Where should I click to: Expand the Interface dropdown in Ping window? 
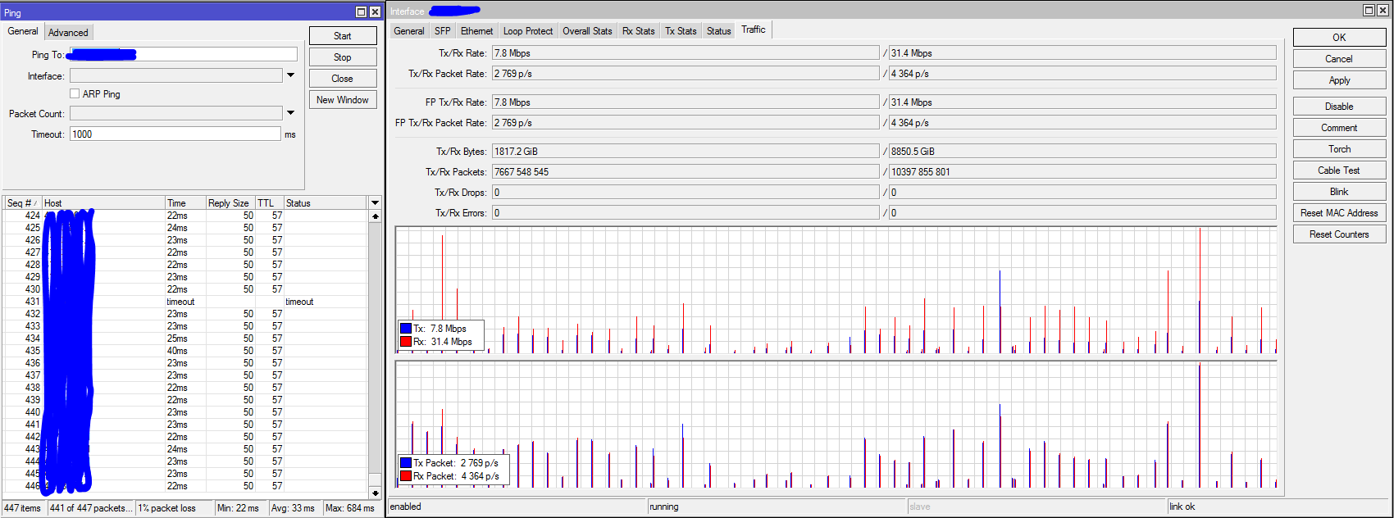(290, 75)
